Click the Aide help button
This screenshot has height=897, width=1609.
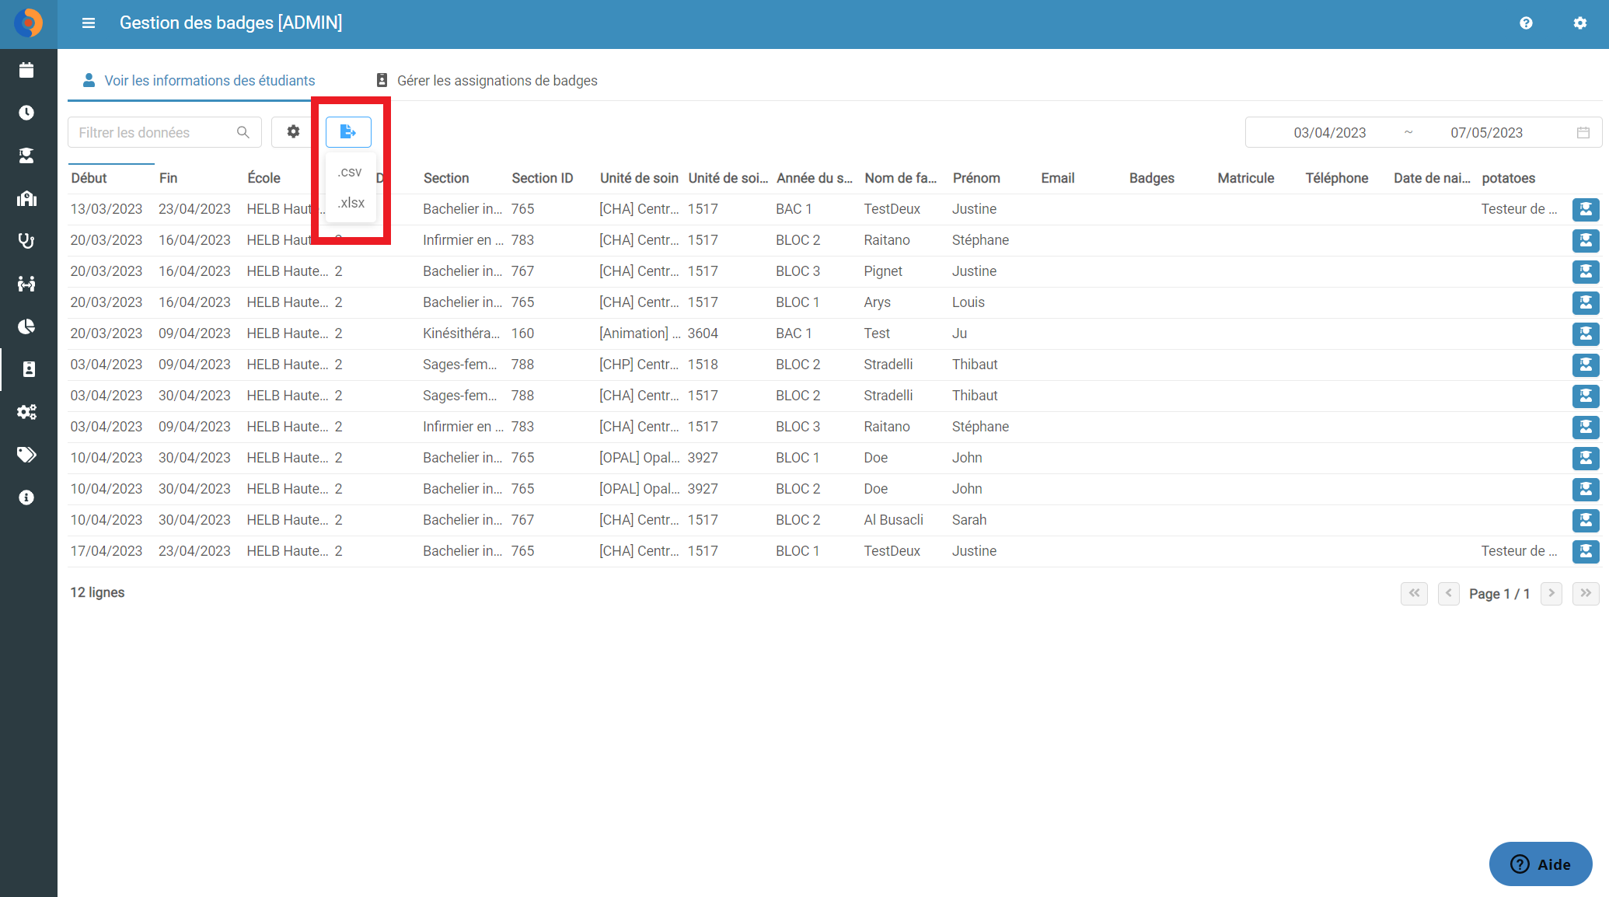pos(1541,864)
